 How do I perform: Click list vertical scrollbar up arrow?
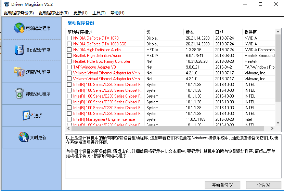(x=278, y=32)
